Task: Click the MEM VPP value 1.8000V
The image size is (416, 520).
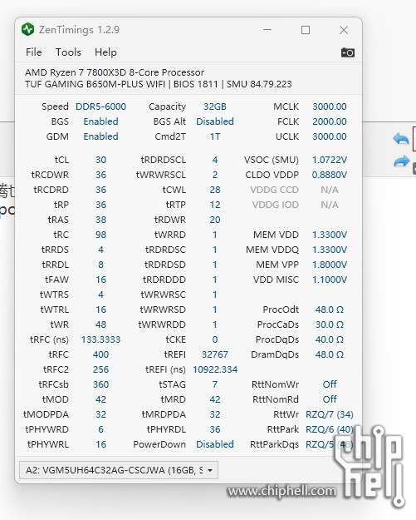Action: click(x=330, y=265)
